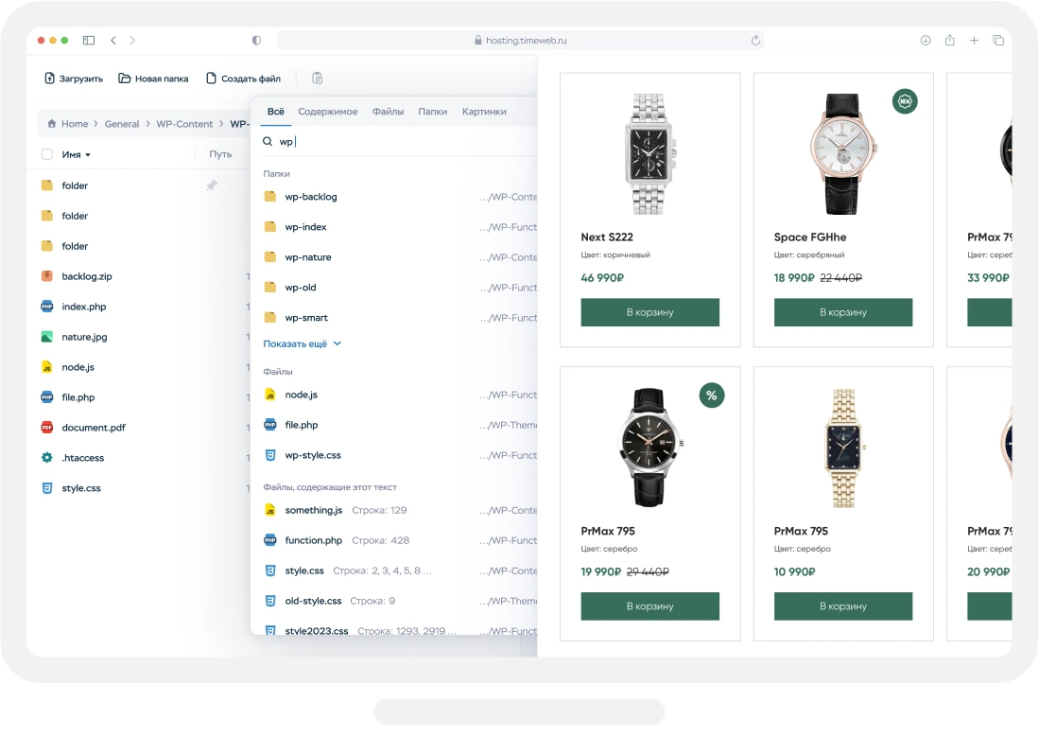Select the gear icon next to .htaccess

[45, 457]
